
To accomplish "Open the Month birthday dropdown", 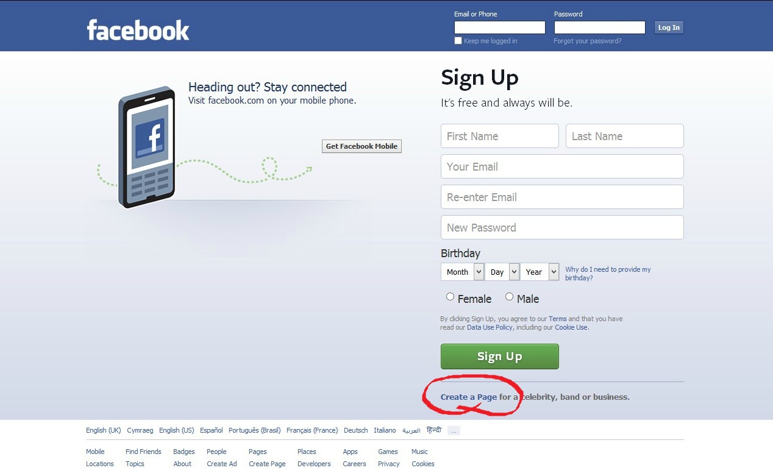I will pyautogui.click(x=462, y=272).
